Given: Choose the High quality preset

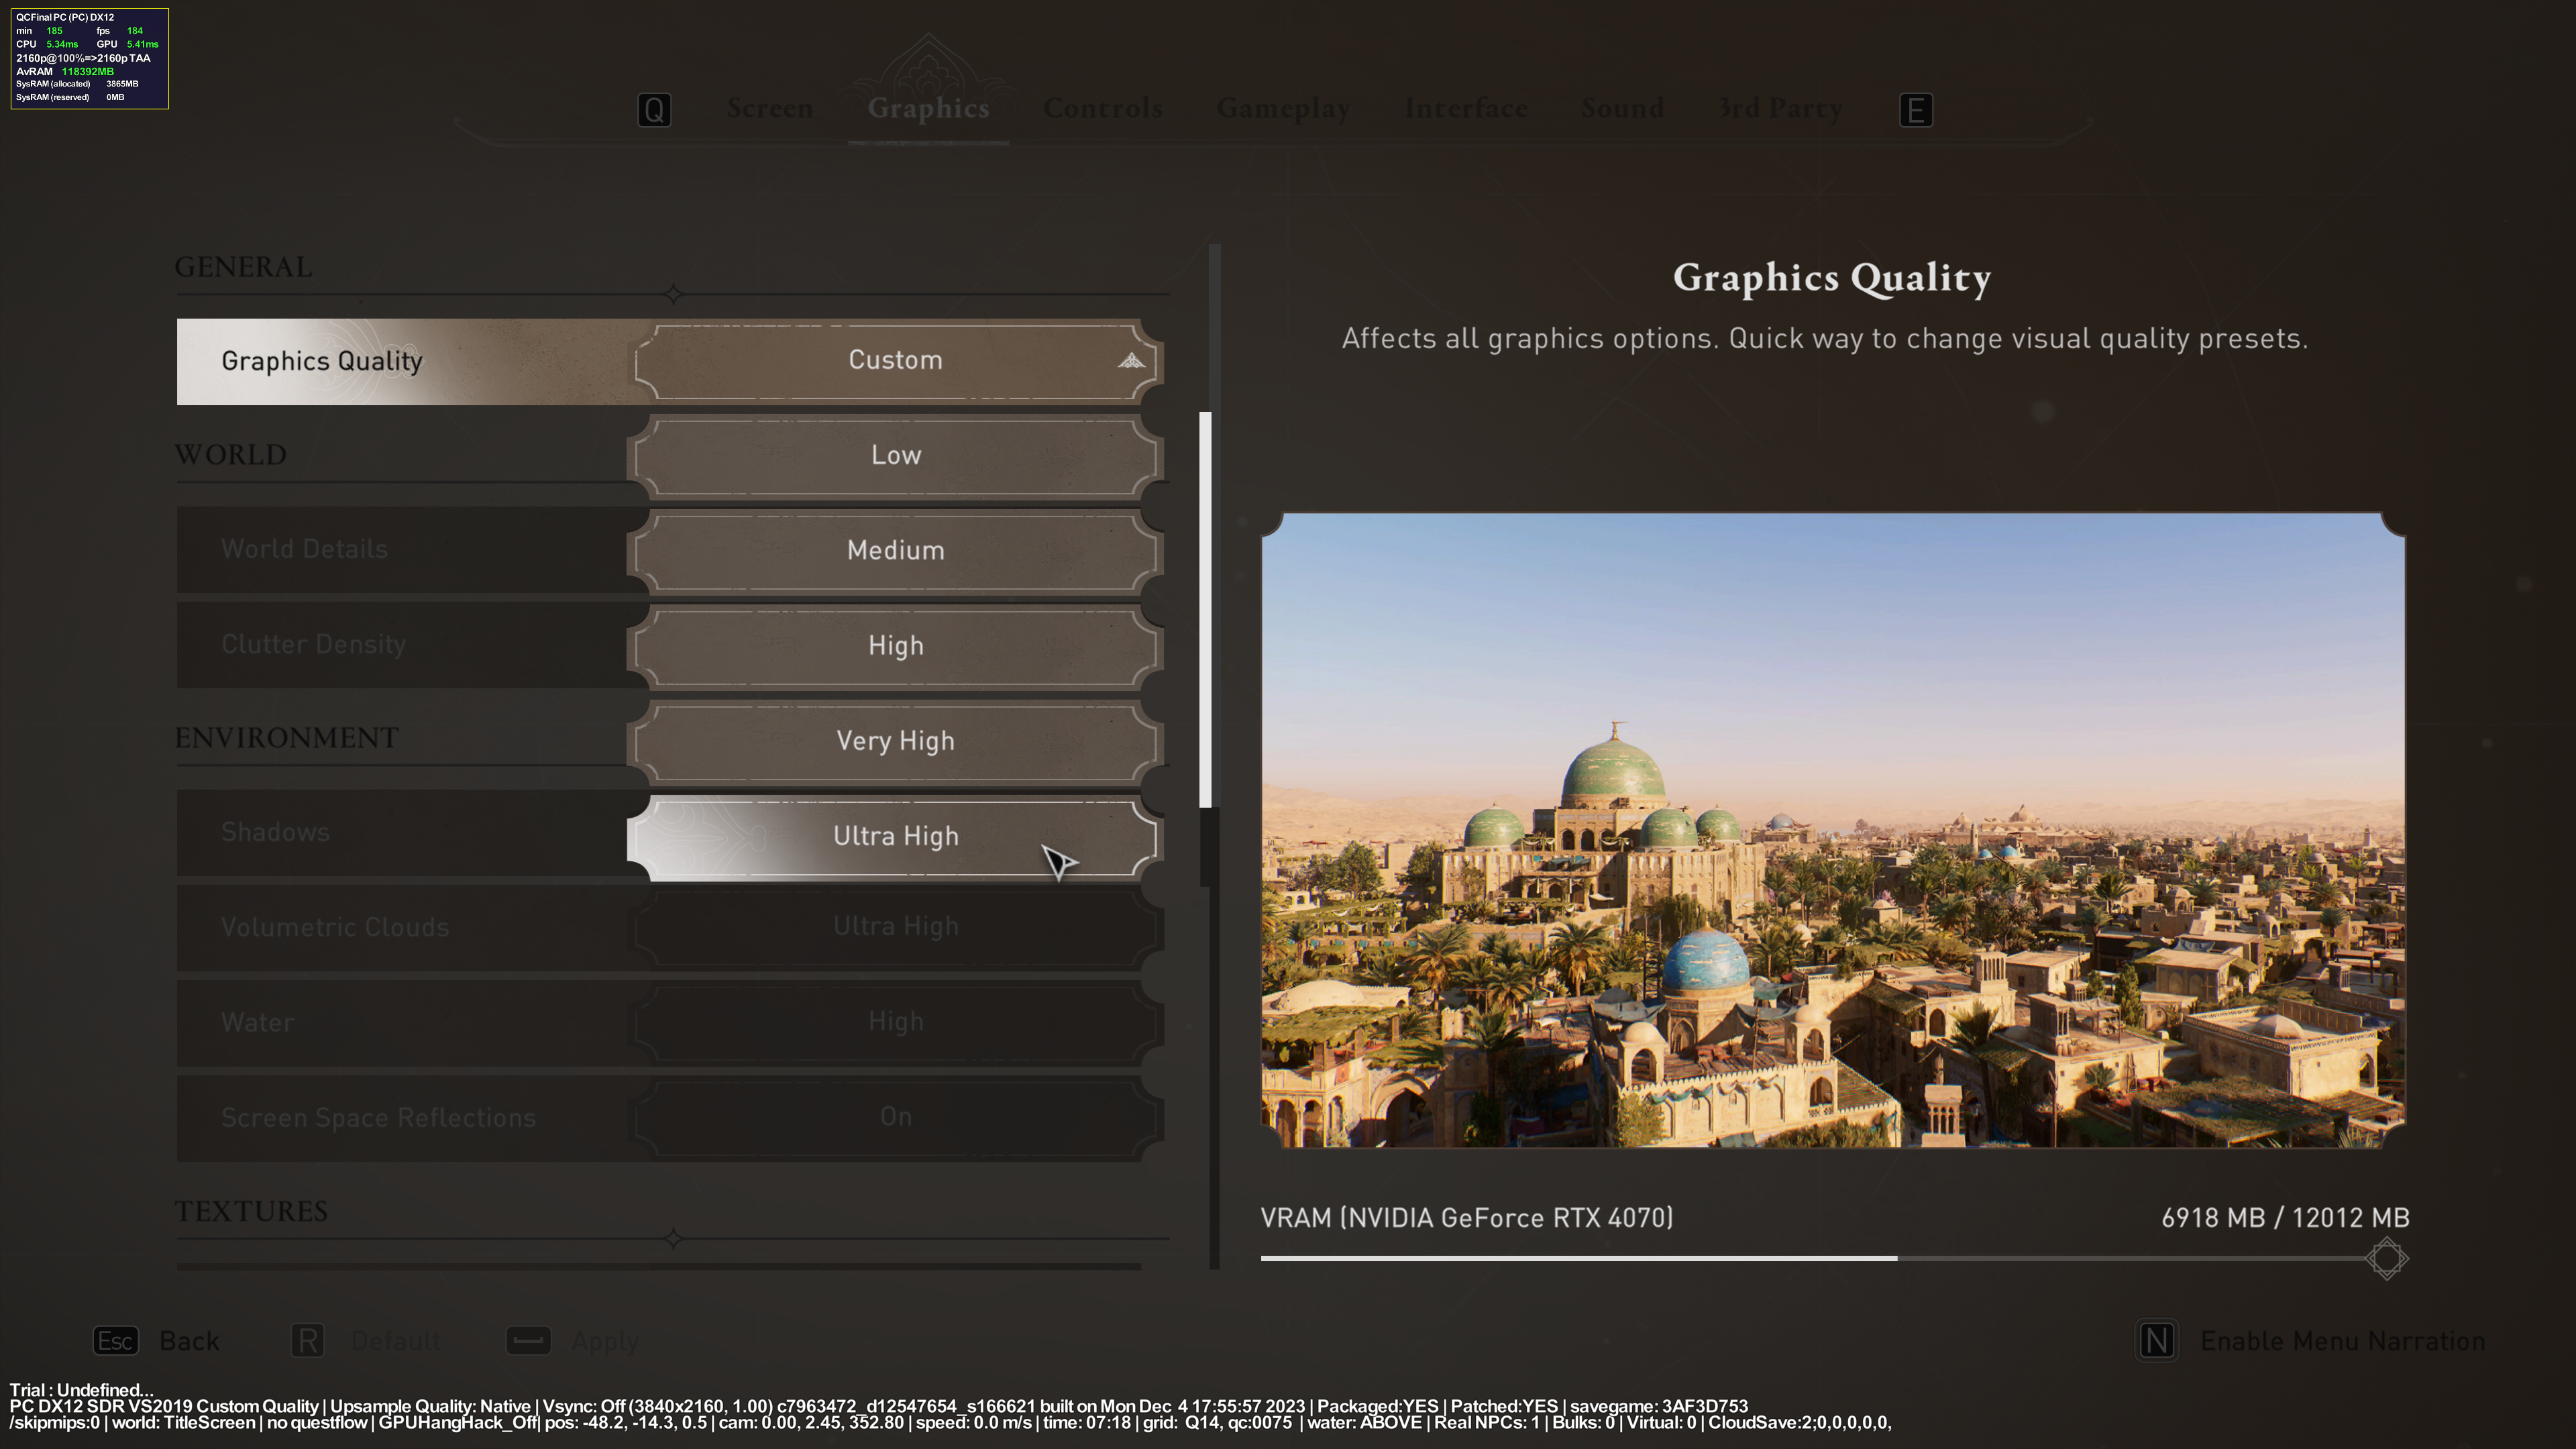Looking at the screenshot, I should click(895, 646).
